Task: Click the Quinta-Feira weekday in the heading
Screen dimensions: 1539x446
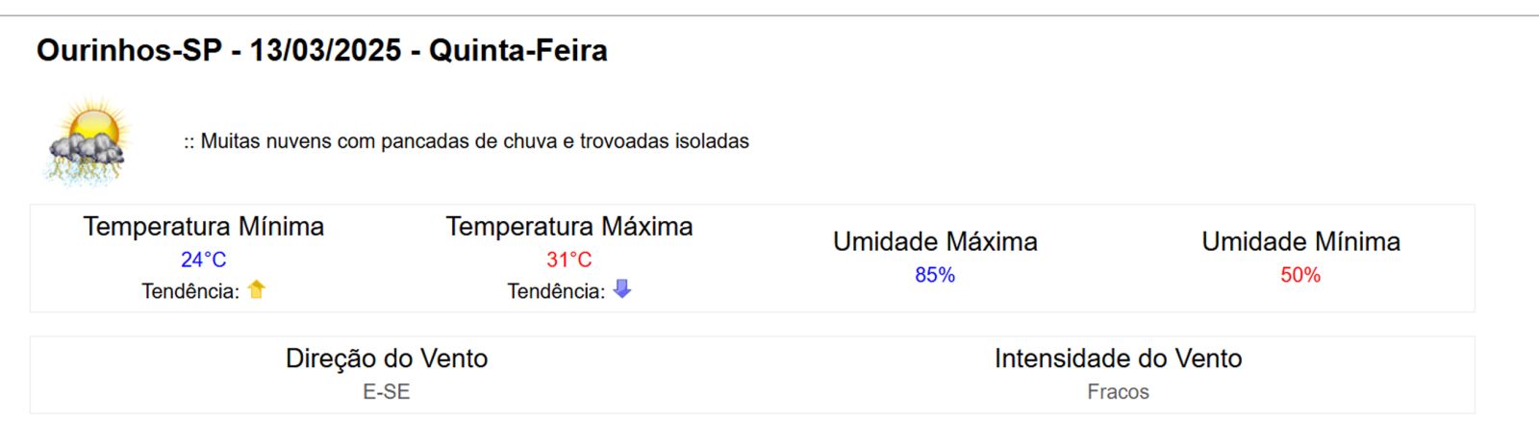Action: click(x=518, y=50)
